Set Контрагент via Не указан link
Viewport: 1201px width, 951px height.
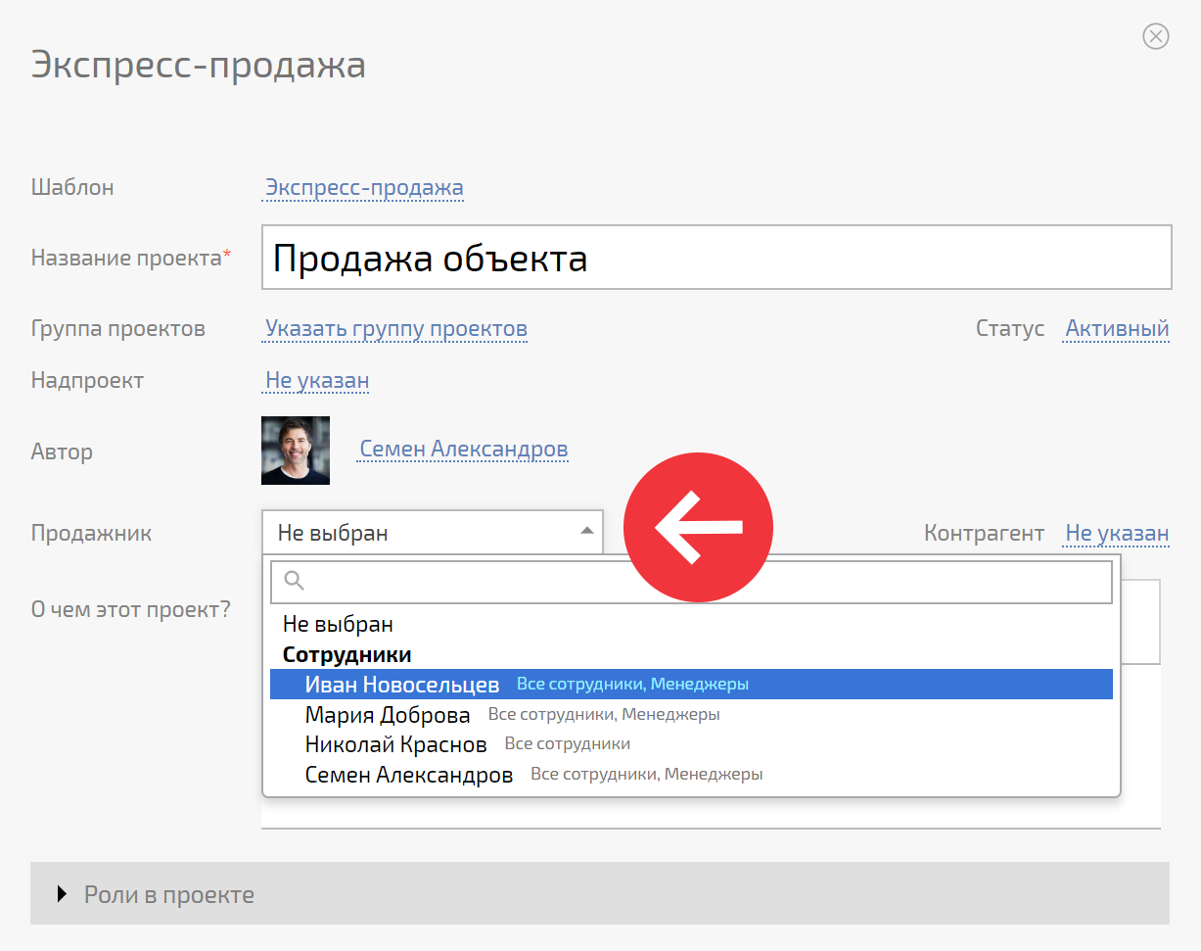coord(1117,534)
